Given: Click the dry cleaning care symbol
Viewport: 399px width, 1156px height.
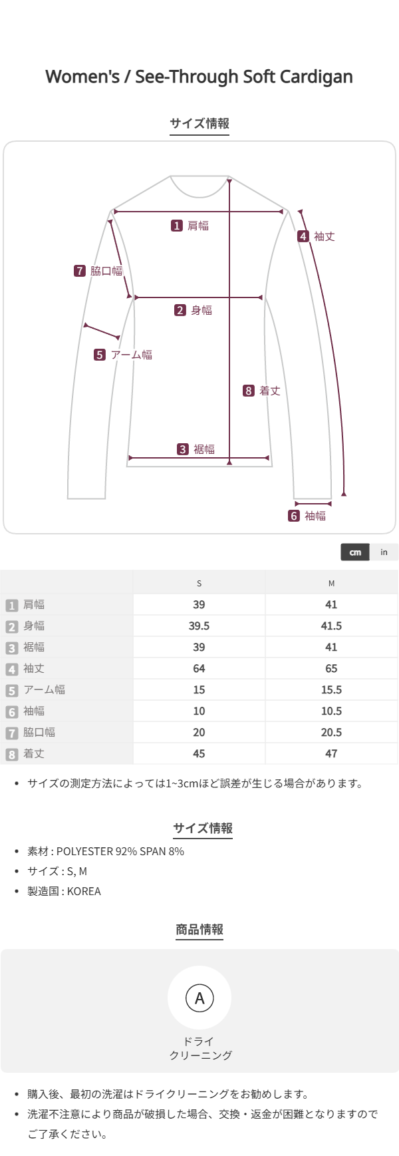Looking at the screenshot, I should pyautogui.click(x=199, y=998).
